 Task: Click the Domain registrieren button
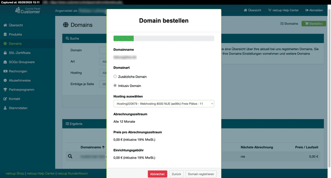pos(201,174)
